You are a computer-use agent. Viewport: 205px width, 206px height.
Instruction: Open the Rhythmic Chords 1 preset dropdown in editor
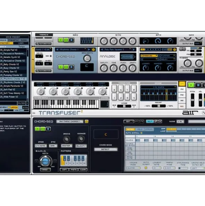coord(70,121)
